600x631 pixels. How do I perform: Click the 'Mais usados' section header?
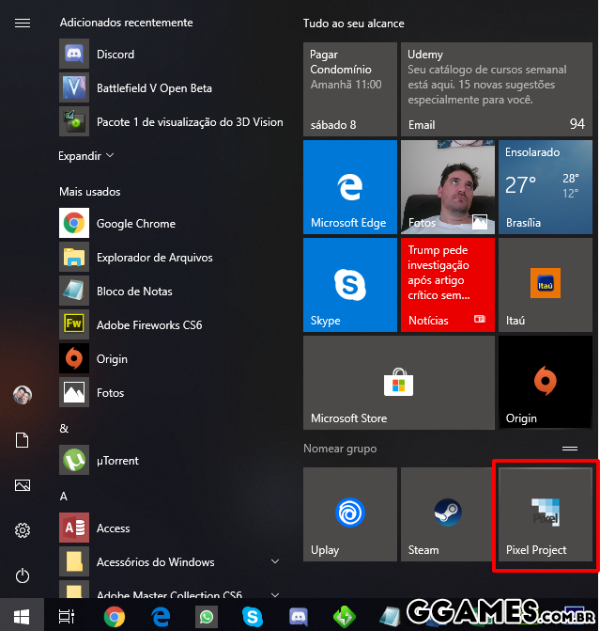tap(89, 192)
